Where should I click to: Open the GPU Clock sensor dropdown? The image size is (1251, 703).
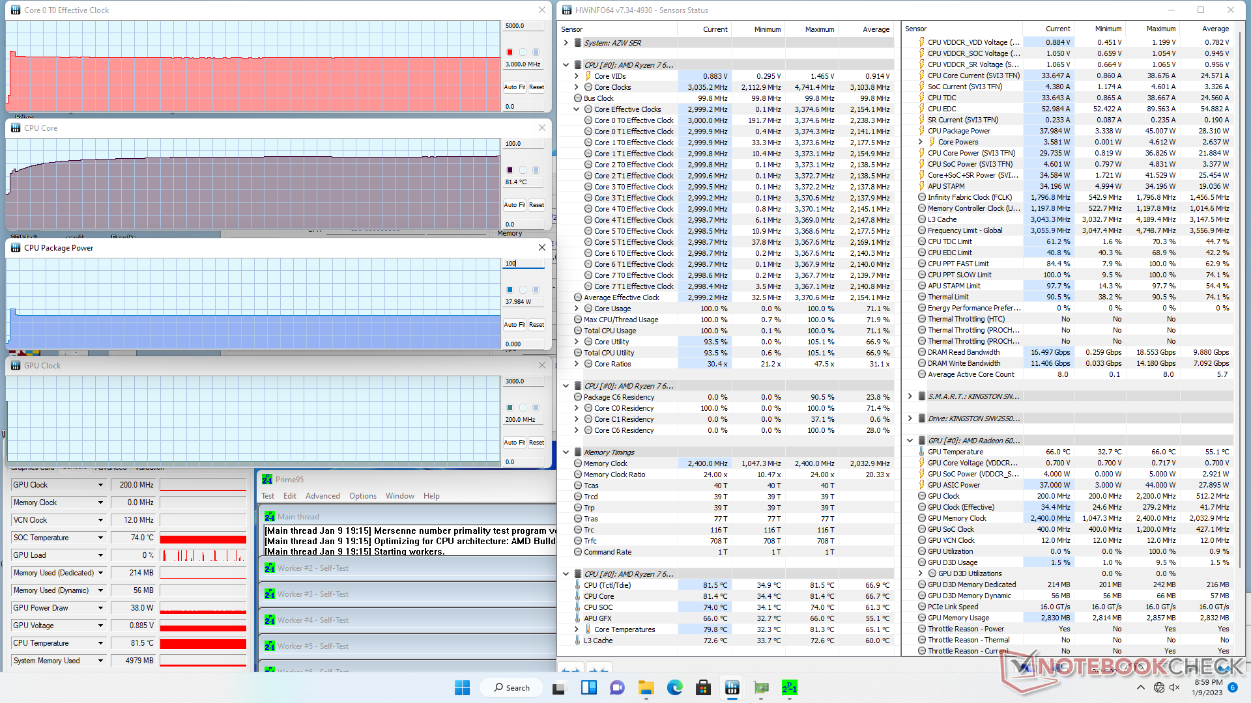100,485
